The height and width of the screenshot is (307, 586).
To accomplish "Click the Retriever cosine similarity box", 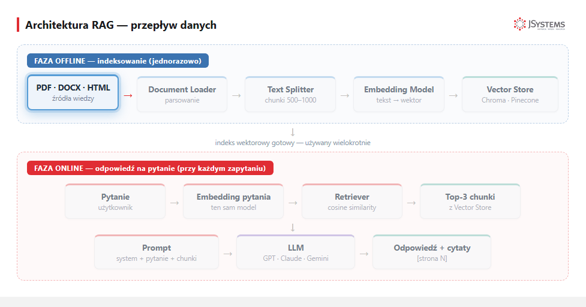I will pos(351,201).
